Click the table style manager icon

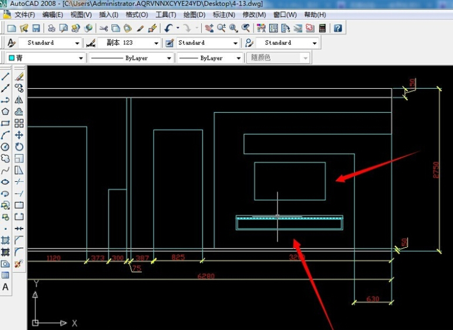pos(170,43)
